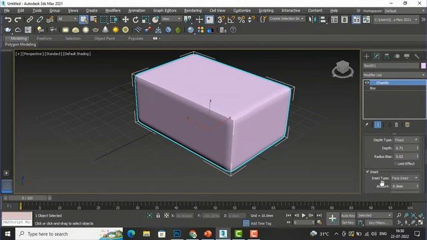Viewport: 427px width, 240px height.
Task: Open the Create panel plus tab
Action: pos(367,56)
